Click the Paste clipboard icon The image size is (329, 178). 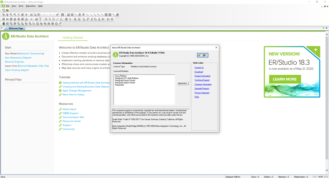click(x=39, y=15)
